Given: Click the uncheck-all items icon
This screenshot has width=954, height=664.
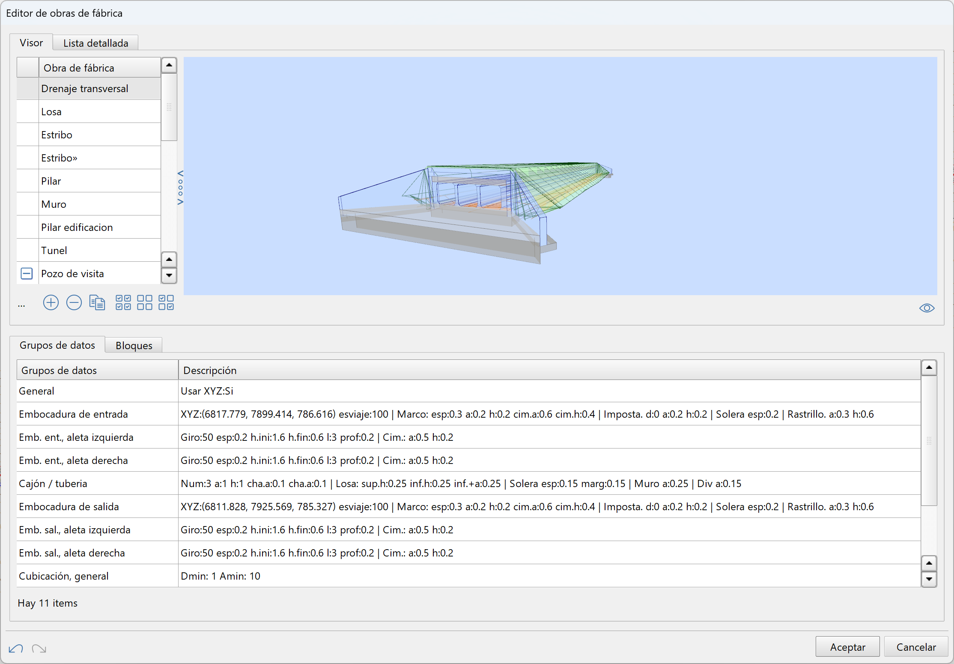Looking at the screenshot, I should coord(145,302).
